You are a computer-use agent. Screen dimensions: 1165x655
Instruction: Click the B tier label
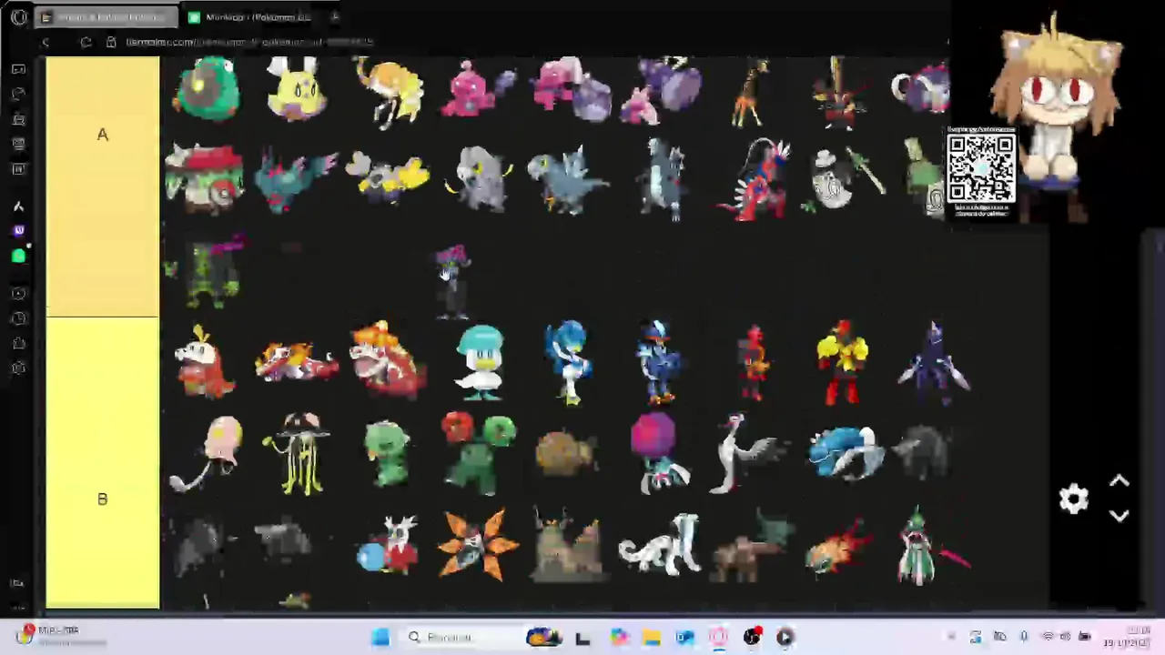(x=103, y=499)
